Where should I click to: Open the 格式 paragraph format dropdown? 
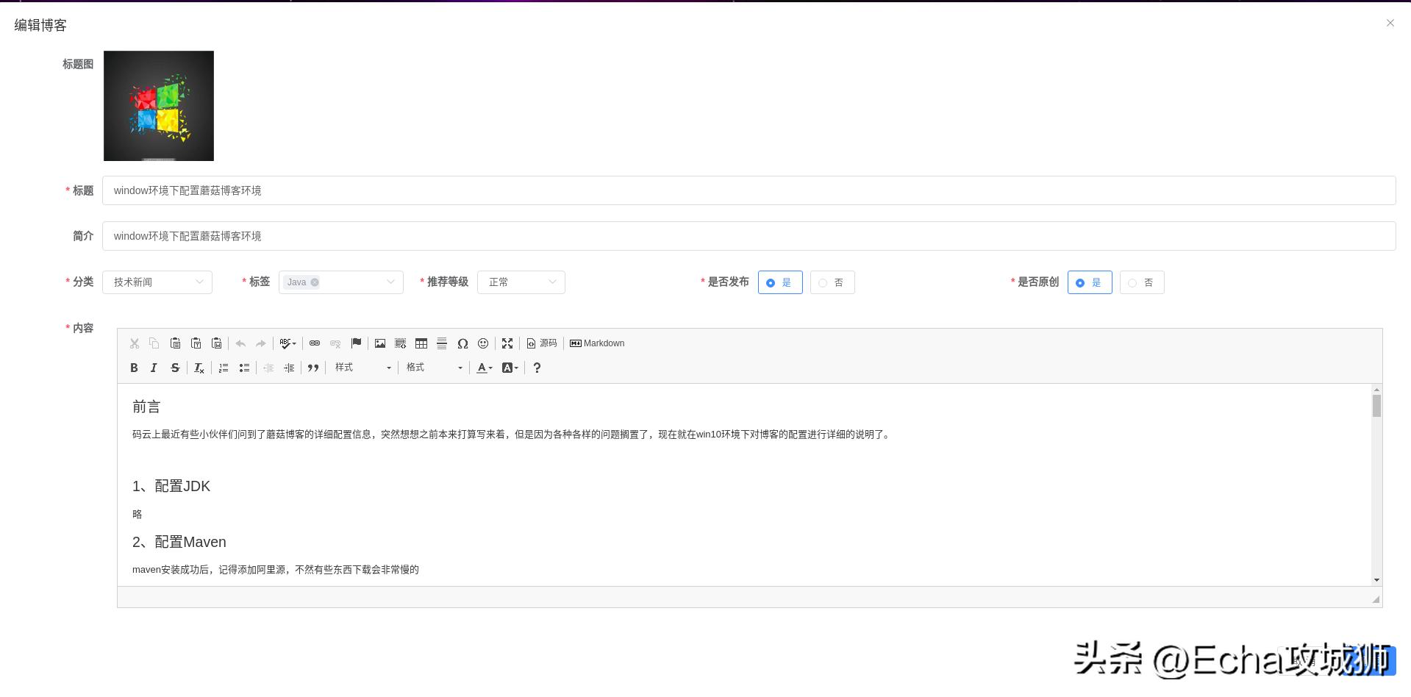click(x=434, y=368)
